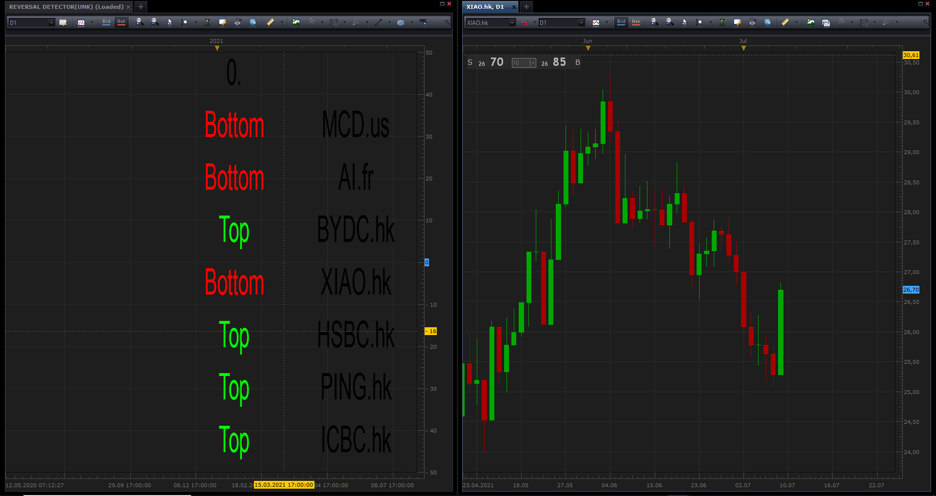The height and width of the screenshot is (496, 936).
Task: Toggle Bid price in XIAO.hk toolbar
Action: [x=621, y=22]
